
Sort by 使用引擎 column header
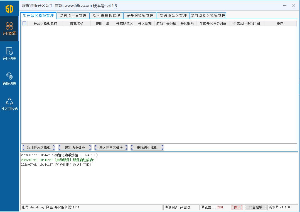tap(102, 23)
